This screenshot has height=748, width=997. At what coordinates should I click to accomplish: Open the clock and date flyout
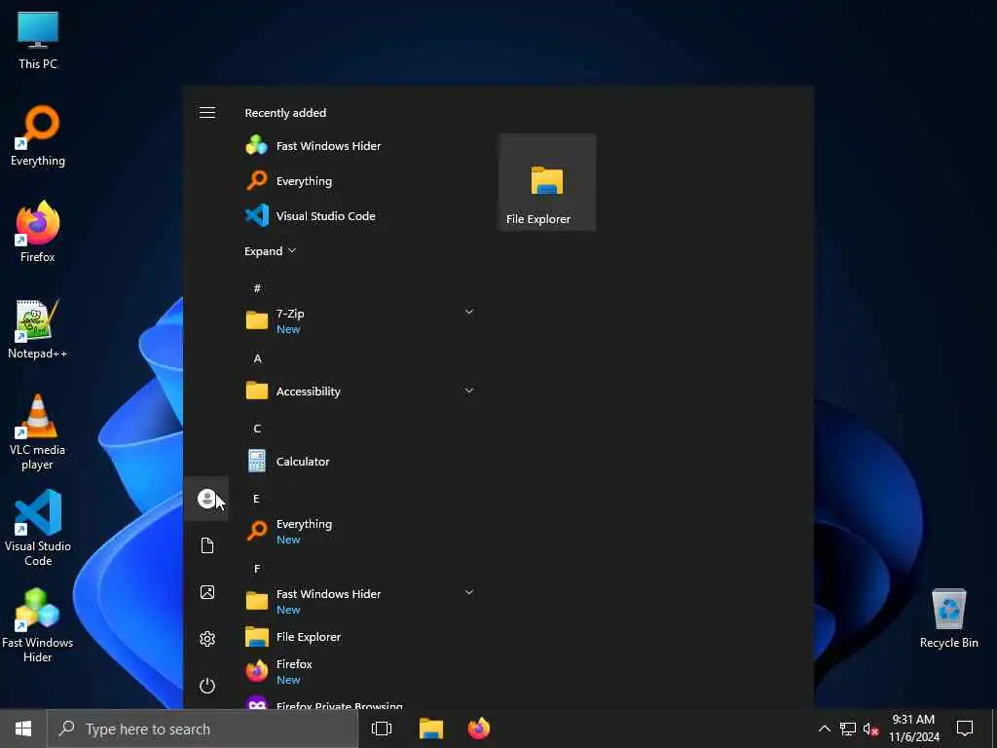[913, 729]
